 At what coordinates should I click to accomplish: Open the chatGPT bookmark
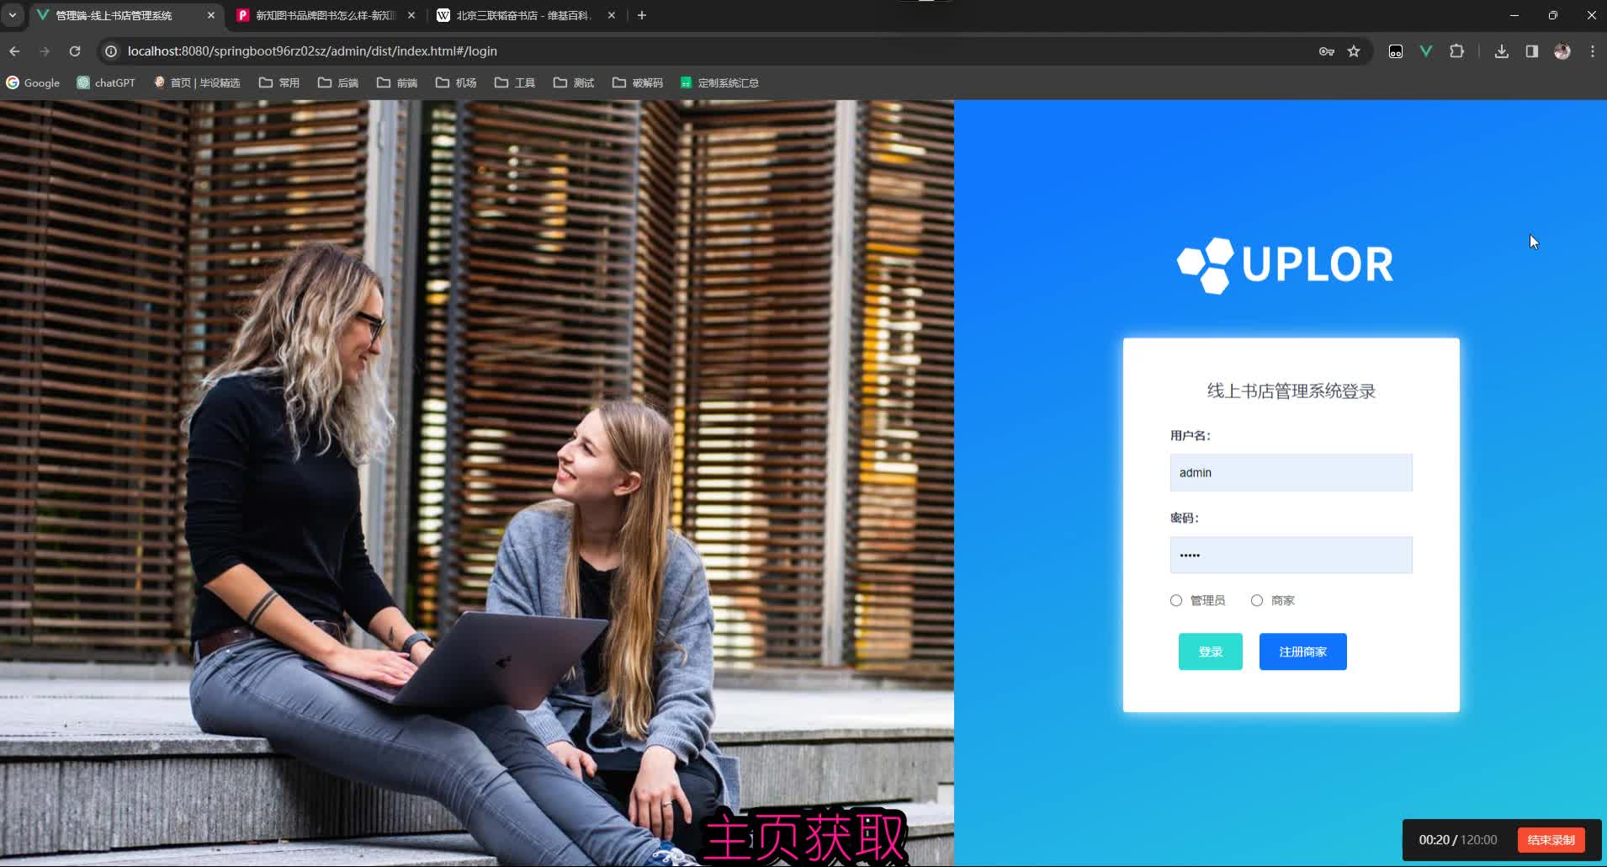pyautogui.click(x=106, y=82)
